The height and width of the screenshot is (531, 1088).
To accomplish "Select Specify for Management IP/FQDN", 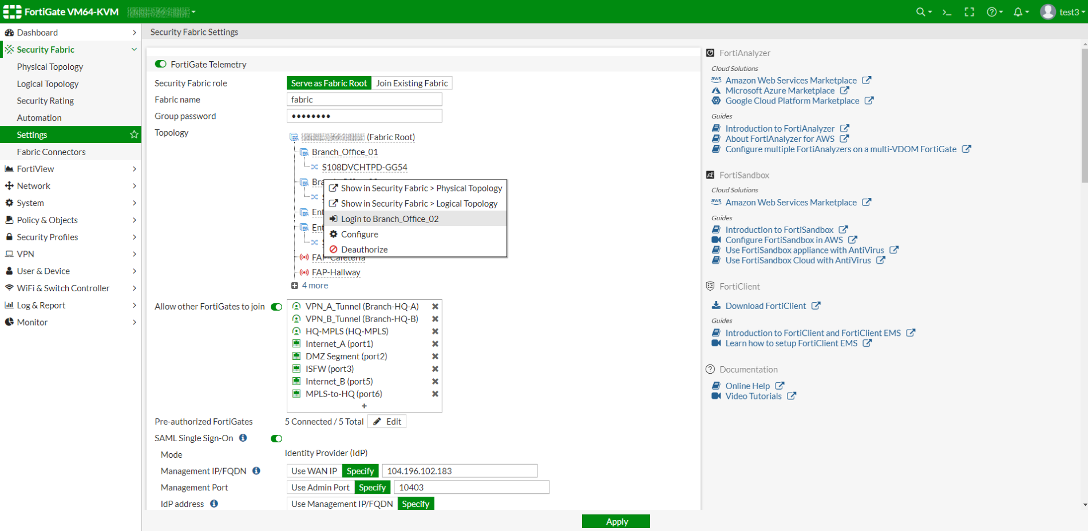I will pyautogui.click(x=361, y=471).
